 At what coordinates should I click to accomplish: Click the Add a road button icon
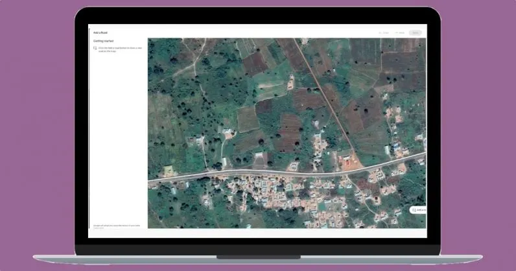pos(414,210)
